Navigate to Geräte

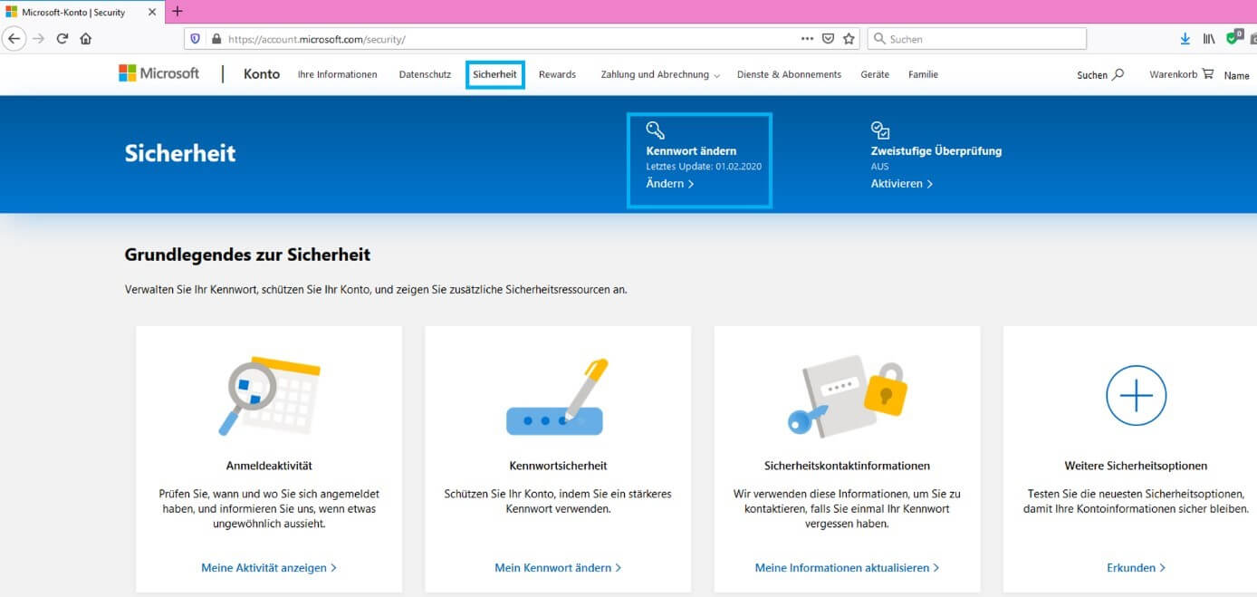pos(875,74)
